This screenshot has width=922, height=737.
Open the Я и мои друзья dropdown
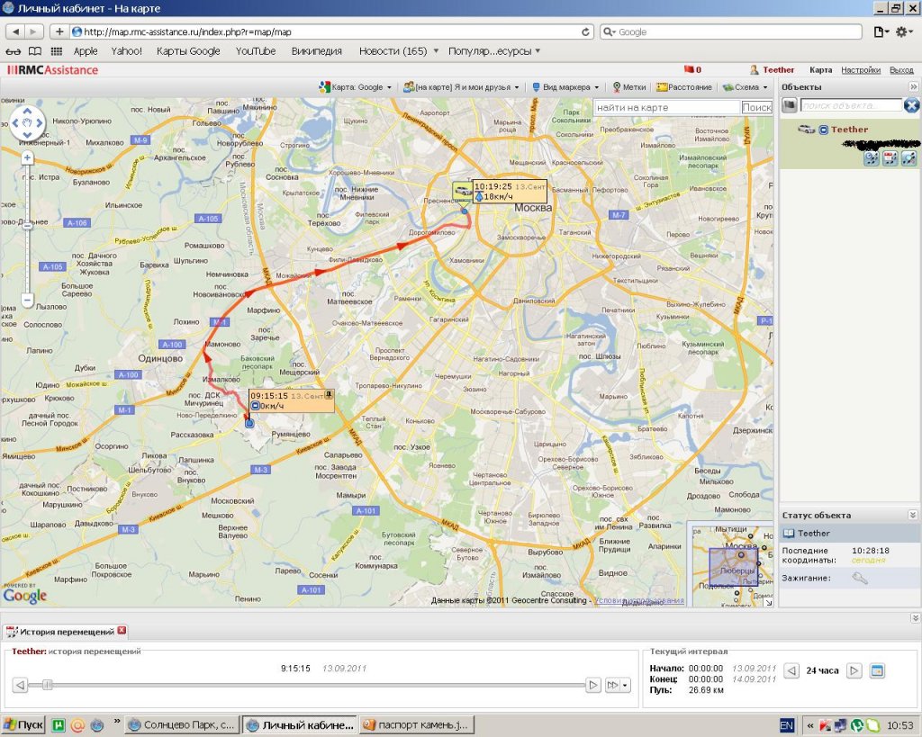(462, 87)
